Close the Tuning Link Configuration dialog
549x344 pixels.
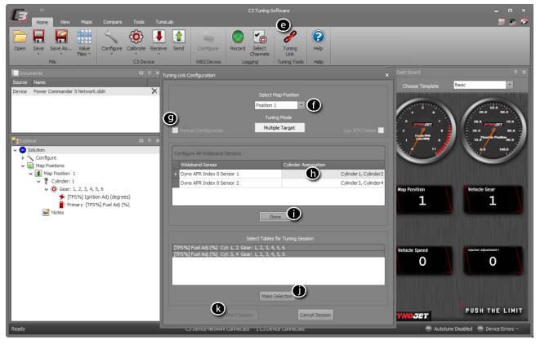(387, 75)
